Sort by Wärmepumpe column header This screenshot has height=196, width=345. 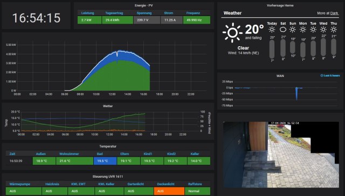click(20, 184)
